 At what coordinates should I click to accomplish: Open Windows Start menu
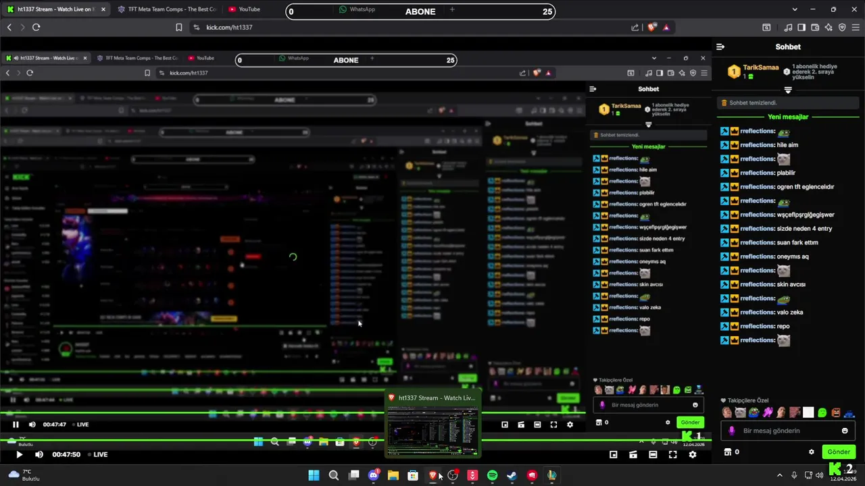314,476
